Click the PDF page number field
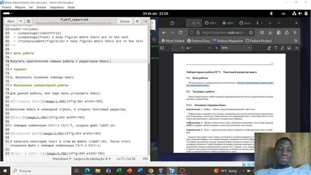Screen dimensions: 311x175 (178, 48)
